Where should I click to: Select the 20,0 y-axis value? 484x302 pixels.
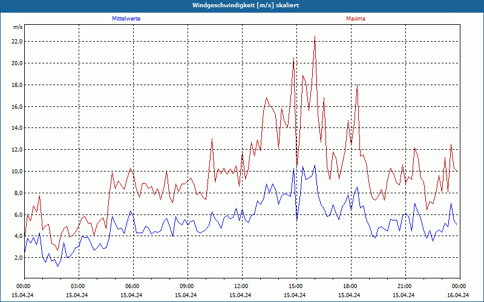[x=18, y=63]
